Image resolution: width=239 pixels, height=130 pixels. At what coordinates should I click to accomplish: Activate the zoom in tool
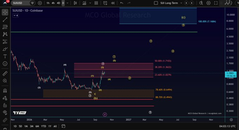[5, 81]
